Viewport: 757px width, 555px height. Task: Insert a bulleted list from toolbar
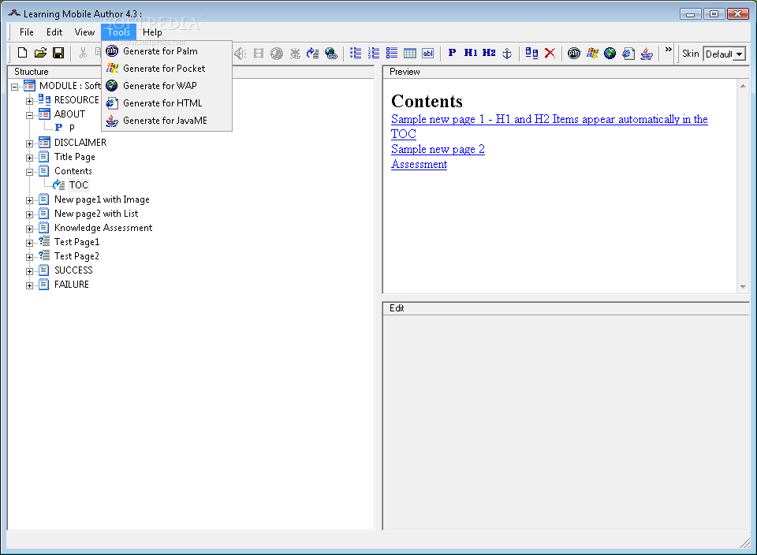click(x=356, y=53)
